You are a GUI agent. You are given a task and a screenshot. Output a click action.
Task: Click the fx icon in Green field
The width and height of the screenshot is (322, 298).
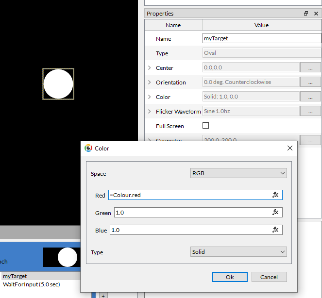point(275,213)
